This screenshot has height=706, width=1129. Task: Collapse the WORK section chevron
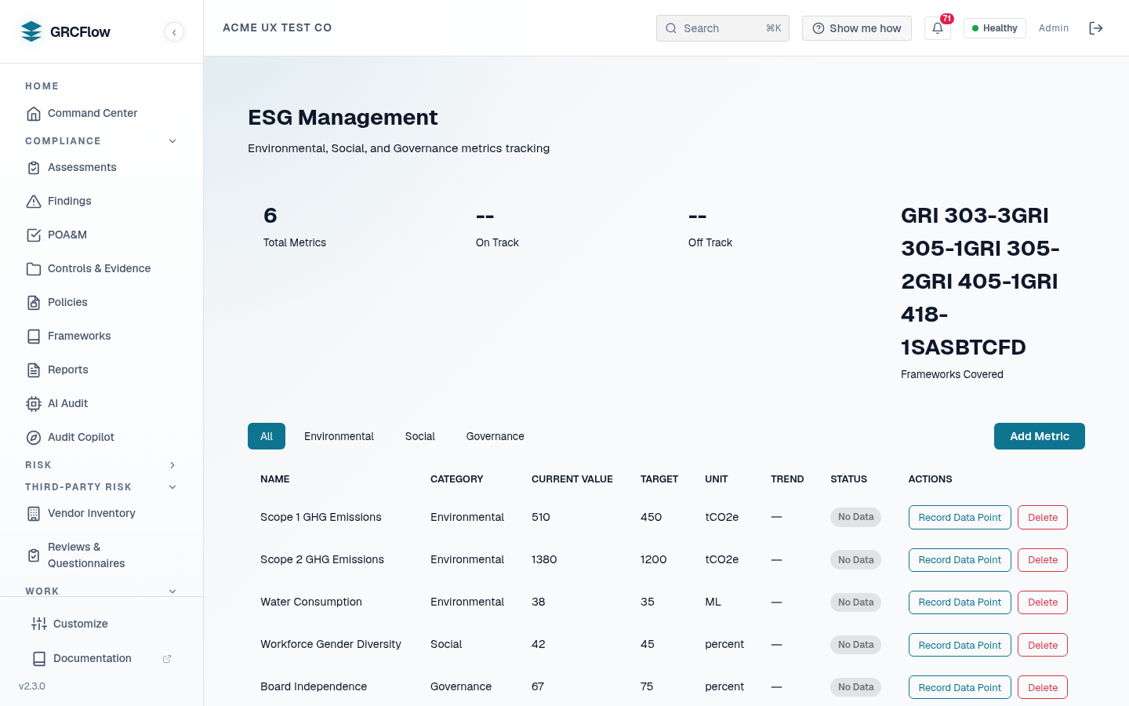172,591
